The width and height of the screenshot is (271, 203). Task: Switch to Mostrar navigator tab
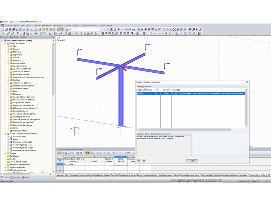15,177
